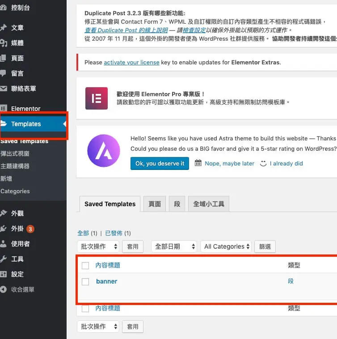Image resolution: width=337 pixels, height=339 pixels.
Task: Click the plug icon beside 外掛
Action: tap(3, 229)
